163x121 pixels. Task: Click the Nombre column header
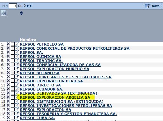pyautogui.click(x=28, y=40)
